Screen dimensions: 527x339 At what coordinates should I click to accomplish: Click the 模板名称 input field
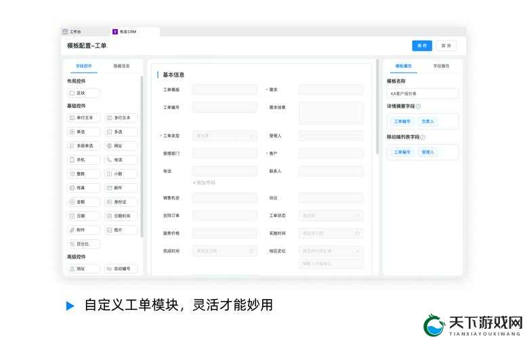(423, 94)
